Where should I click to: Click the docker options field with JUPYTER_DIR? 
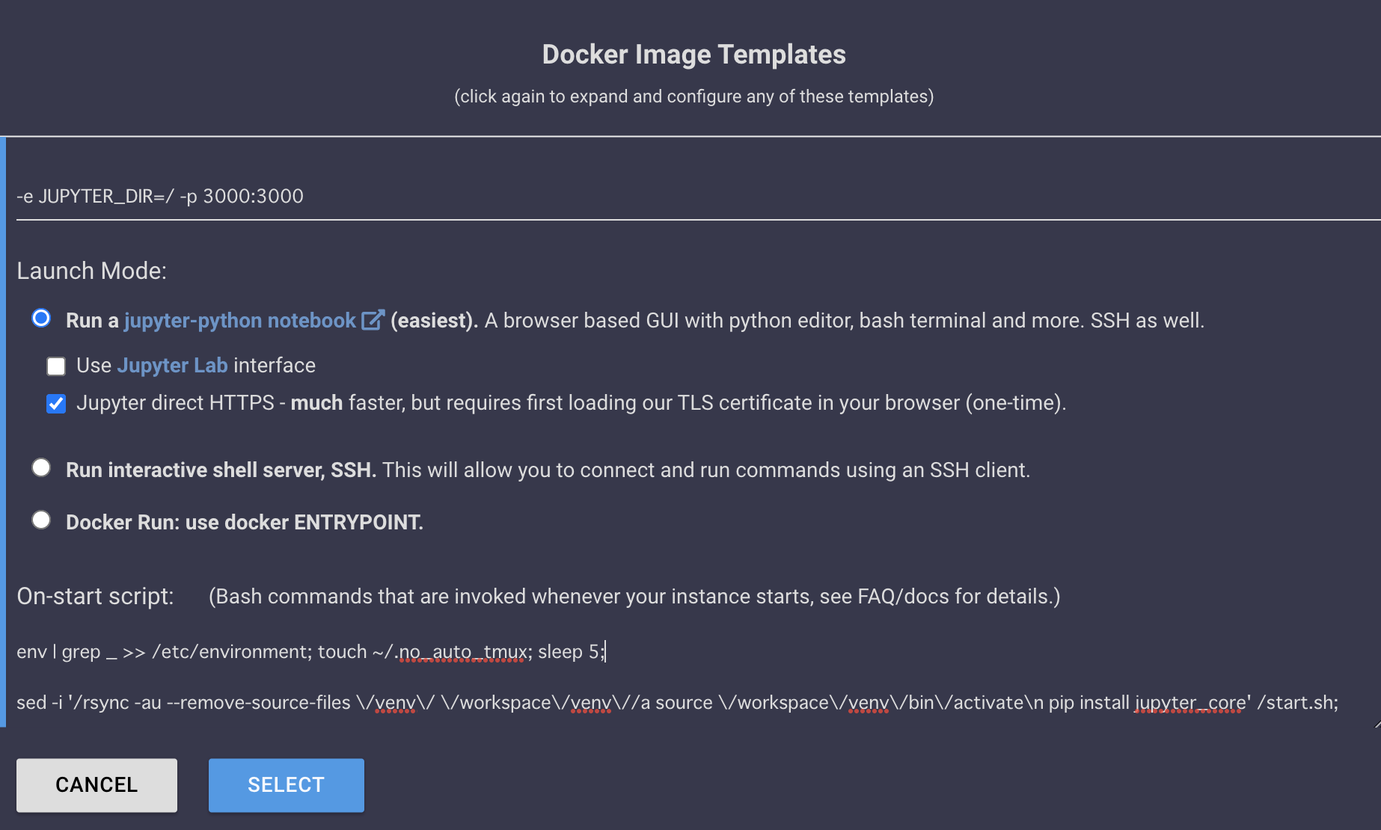pyautogui.click(x=698, y=197)
